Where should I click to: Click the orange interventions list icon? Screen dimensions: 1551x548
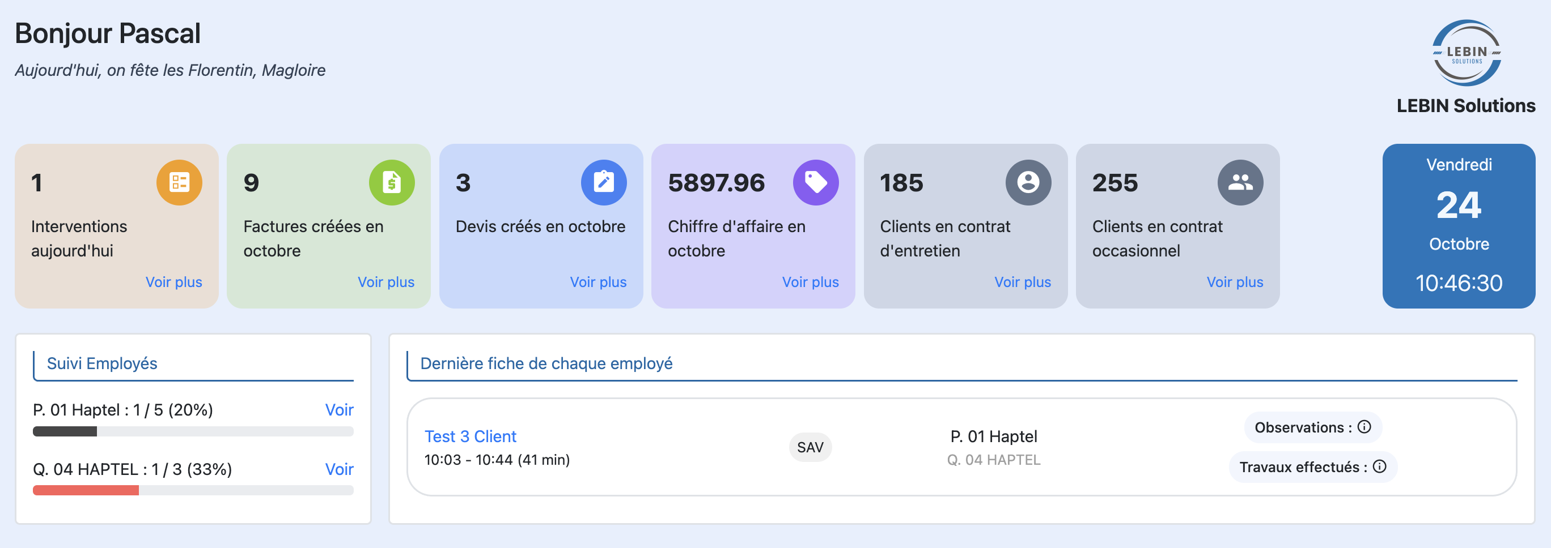[179, 182]
